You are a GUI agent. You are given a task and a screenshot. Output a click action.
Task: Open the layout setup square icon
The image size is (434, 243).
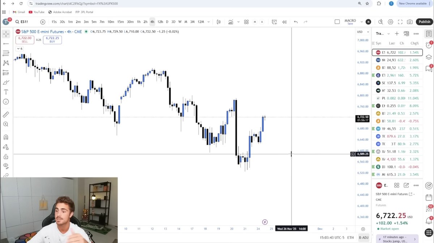tap(337, 22)
